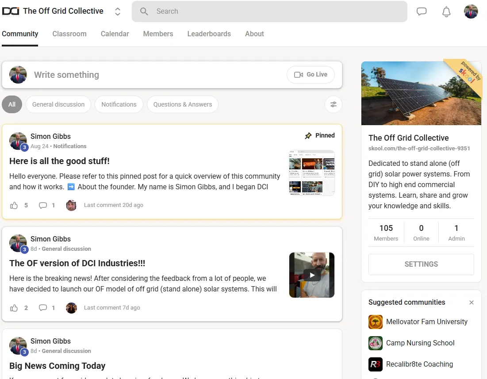The image size is (487, 379).
Task: Like the Here is all the good stuff post
Action: click(14, 205)
